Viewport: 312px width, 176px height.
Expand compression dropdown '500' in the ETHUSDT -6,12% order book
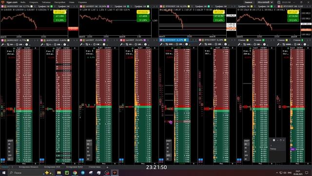(x=170, y=44)
